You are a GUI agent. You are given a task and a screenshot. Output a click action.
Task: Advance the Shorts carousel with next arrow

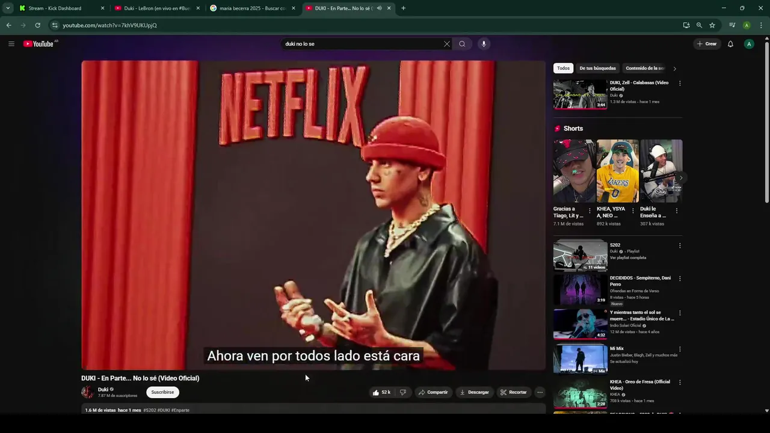tap(680, 178)
